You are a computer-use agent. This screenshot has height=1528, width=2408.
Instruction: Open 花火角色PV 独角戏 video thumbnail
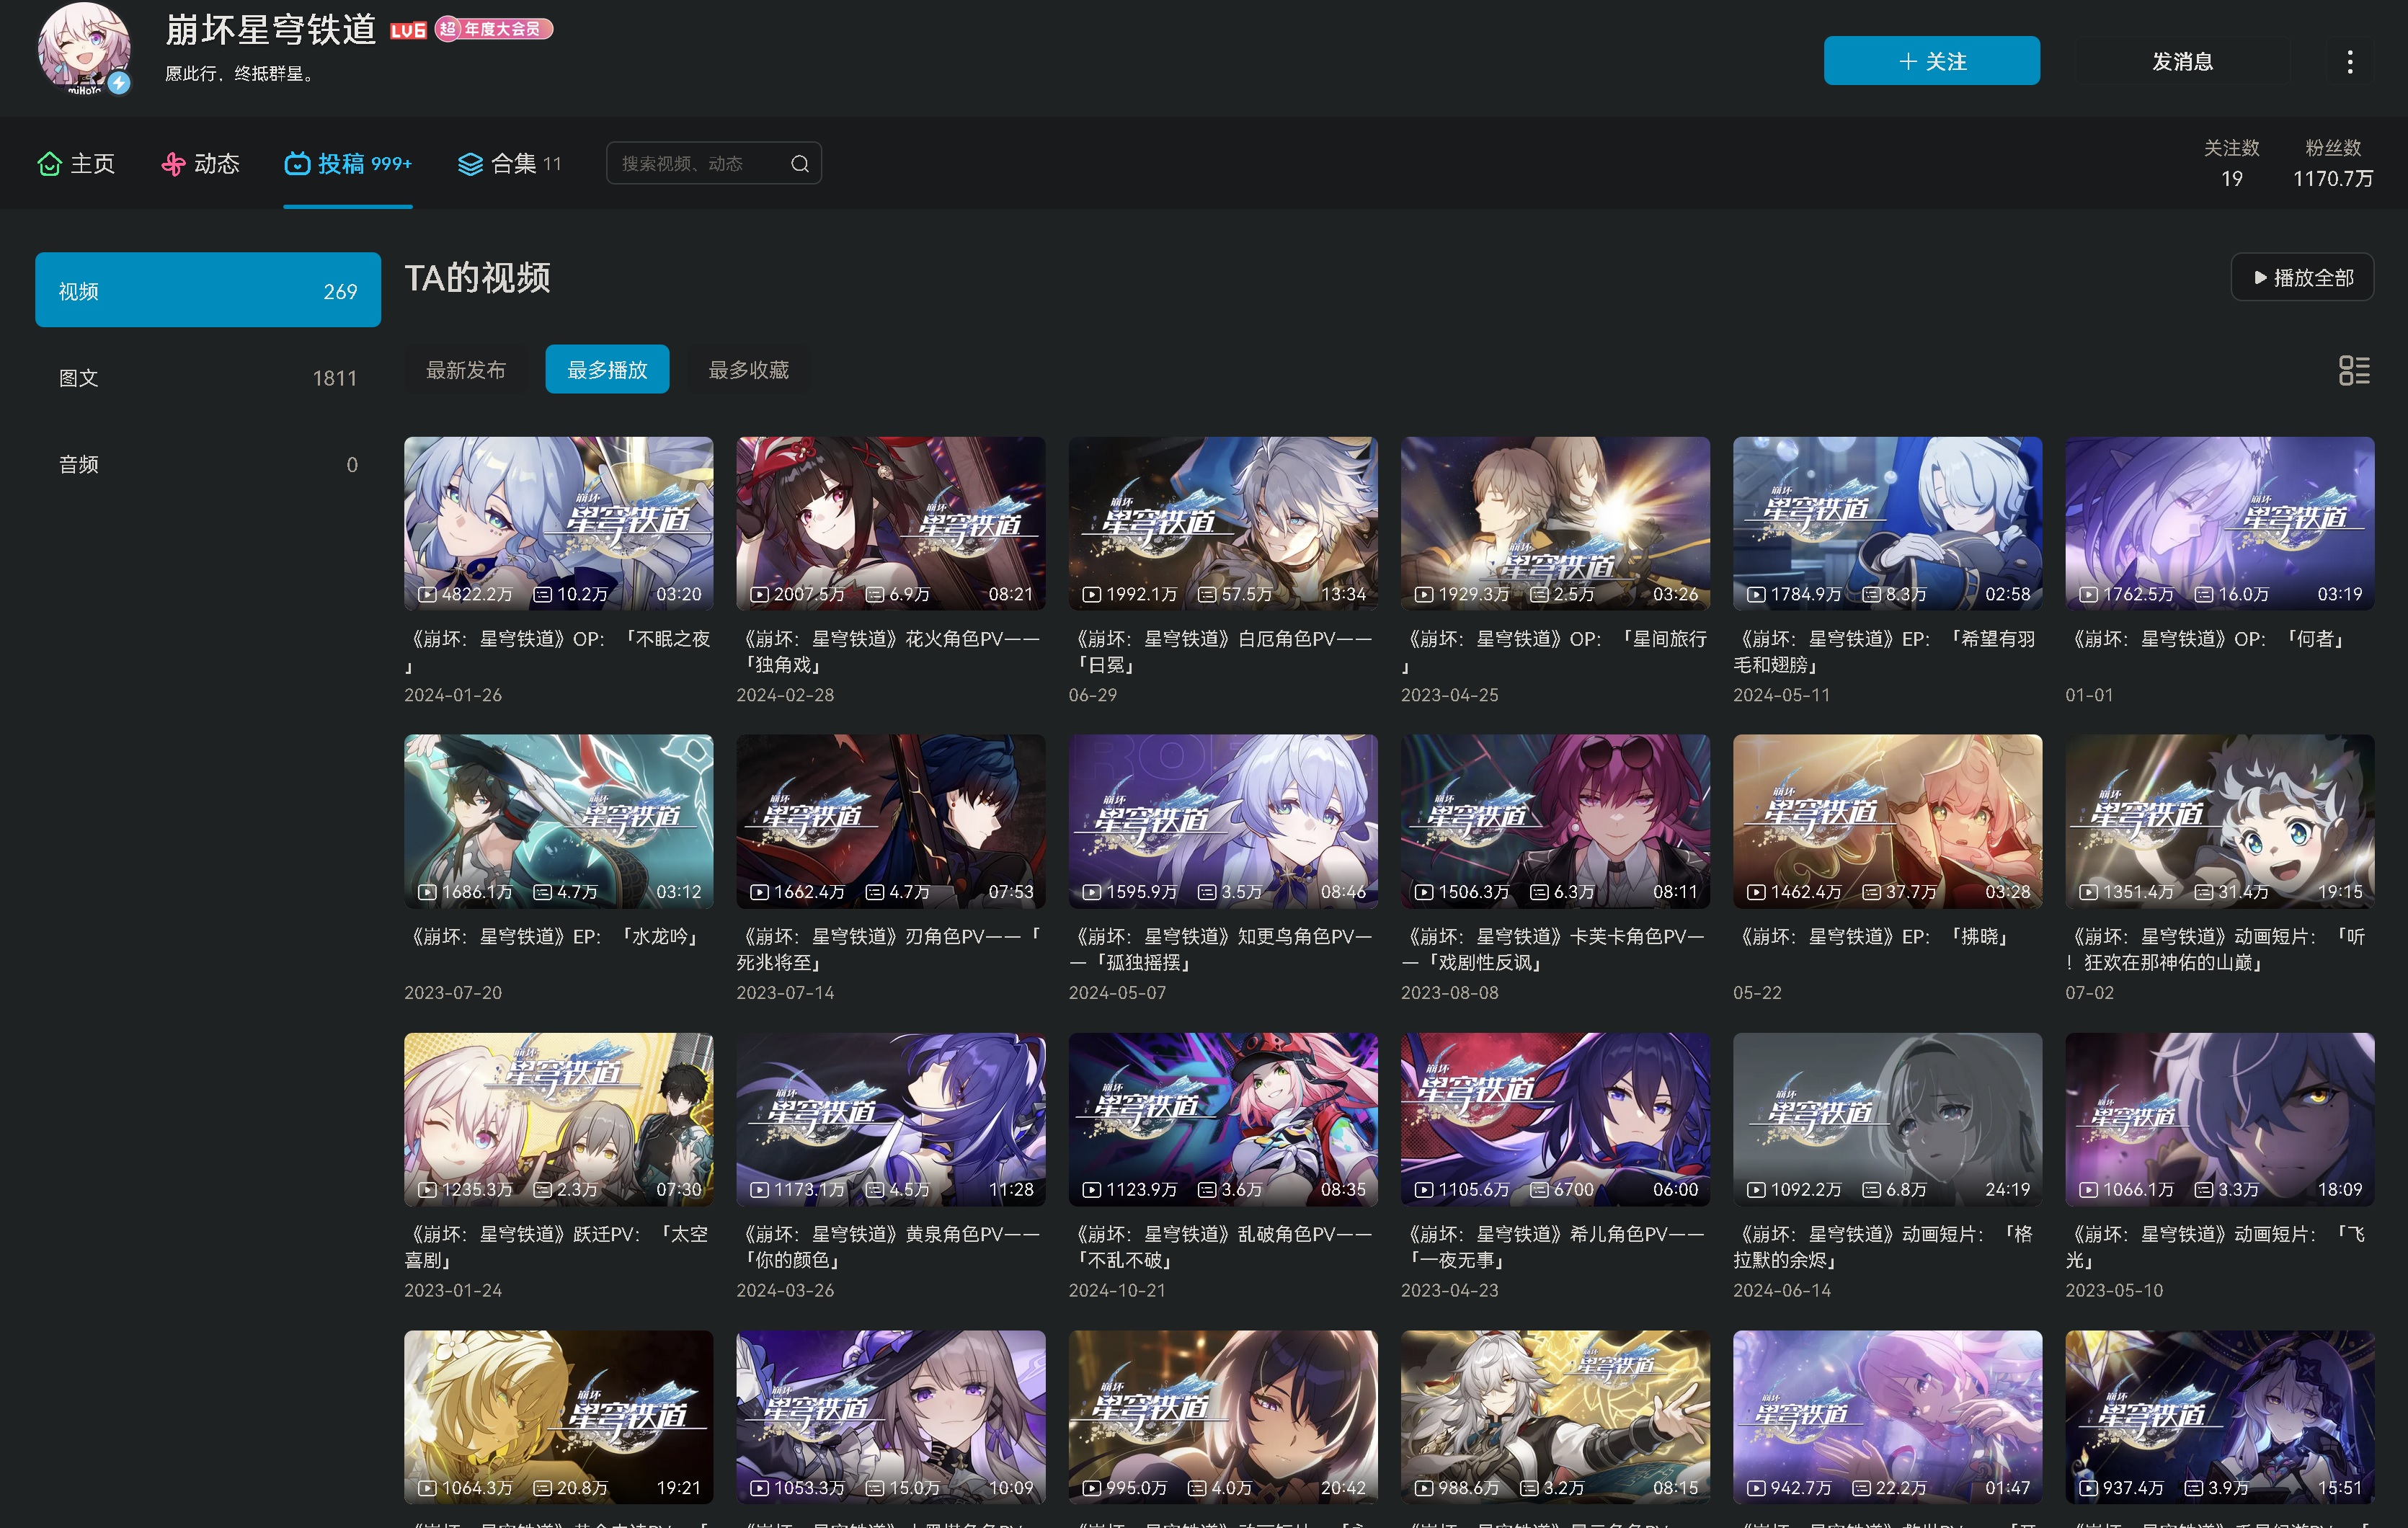890,522
